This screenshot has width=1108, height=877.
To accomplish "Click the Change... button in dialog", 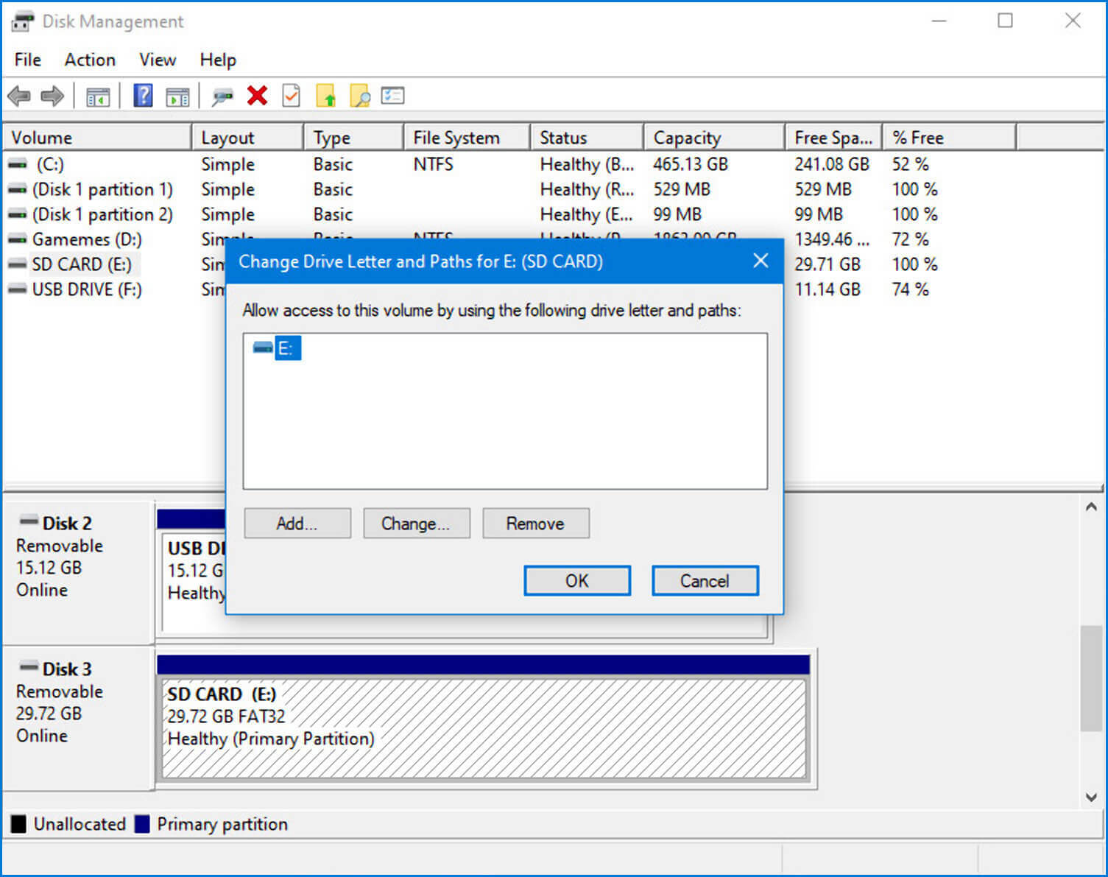I will (x=416, y=524).
